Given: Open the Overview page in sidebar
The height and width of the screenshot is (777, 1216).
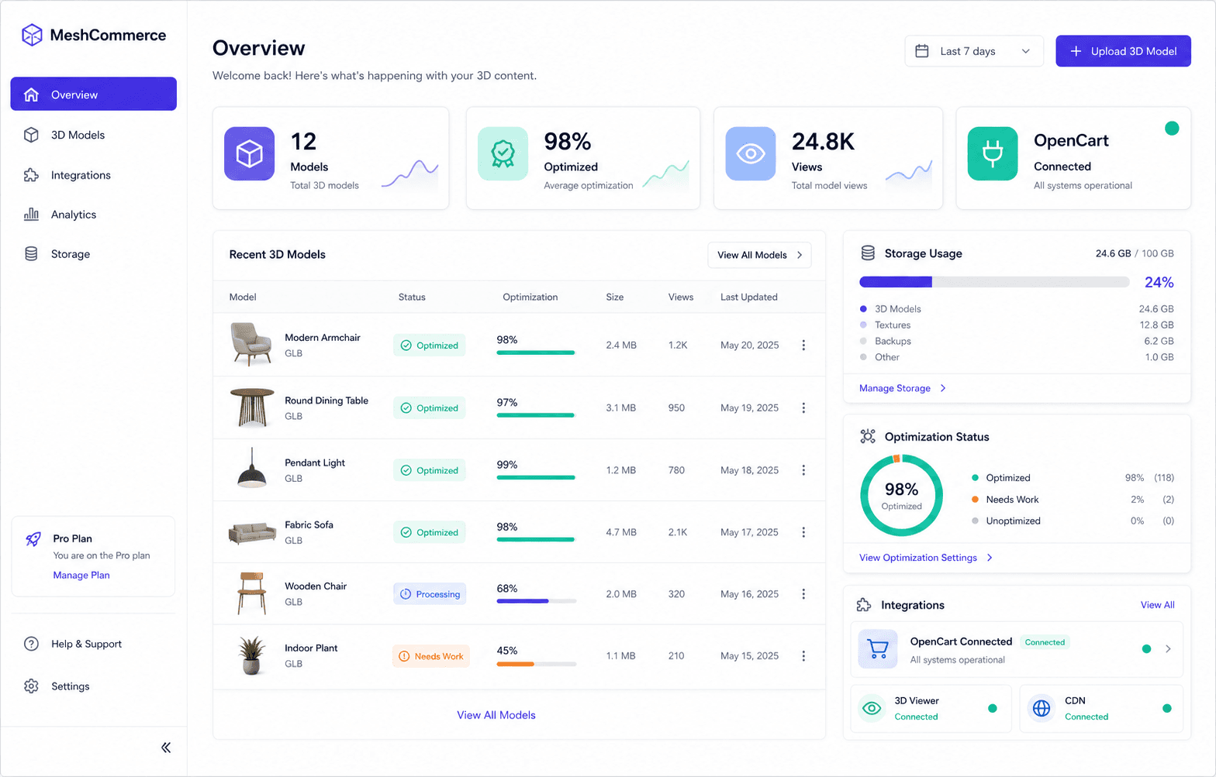Looking at the screenshot, I should (93, 94).
